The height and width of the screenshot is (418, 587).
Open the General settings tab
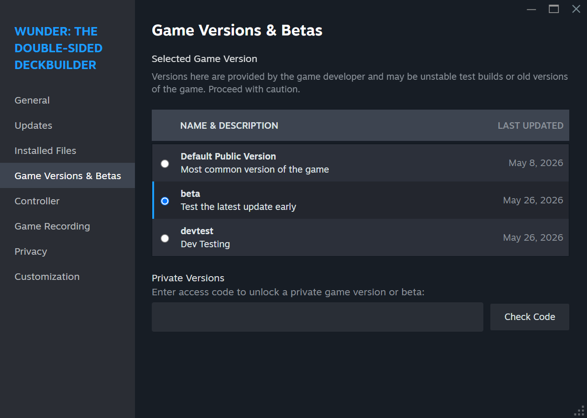point(67,100)
